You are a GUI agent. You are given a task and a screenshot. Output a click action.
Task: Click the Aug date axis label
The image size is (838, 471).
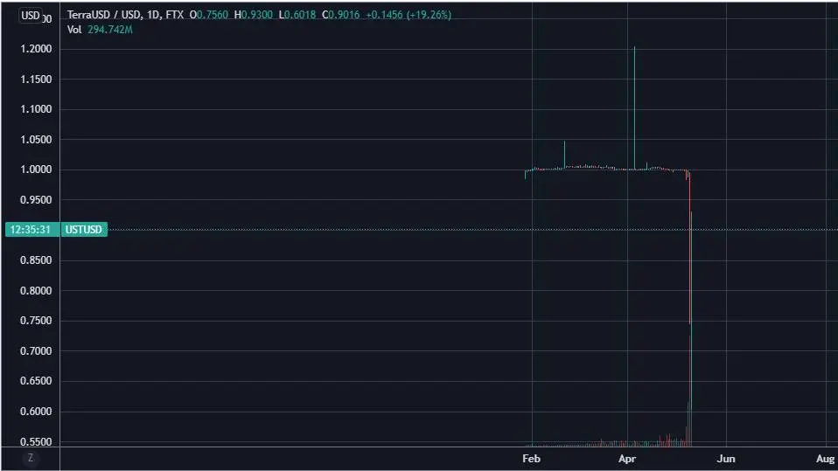pos(825,459)
